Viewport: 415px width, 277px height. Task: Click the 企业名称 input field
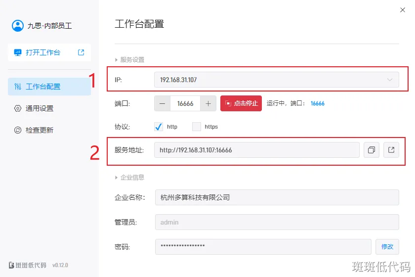[x=277, y=197]
